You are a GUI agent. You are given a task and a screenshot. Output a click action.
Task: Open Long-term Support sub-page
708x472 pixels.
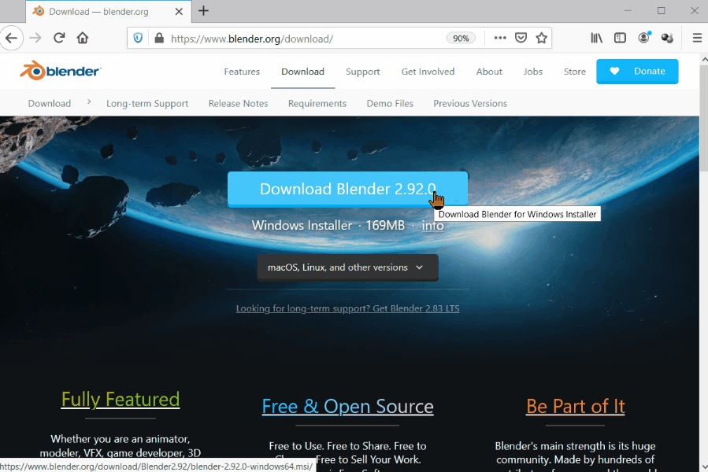coord(147,103)
